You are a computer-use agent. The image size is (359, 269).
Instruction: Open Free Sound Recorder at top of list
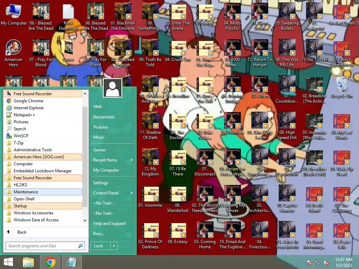(43, 94)
